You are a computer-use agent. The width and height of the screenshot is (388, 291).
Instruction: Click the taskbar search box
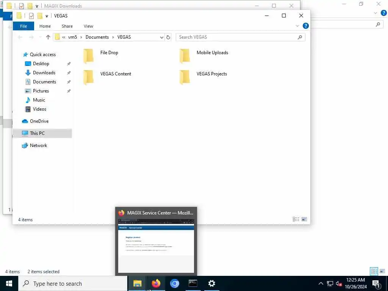73,283
